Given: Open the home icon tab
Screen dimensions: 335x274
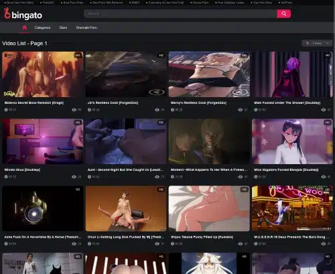Looking at the screenshot, I should pyautogui.click(x=24, y=27).
